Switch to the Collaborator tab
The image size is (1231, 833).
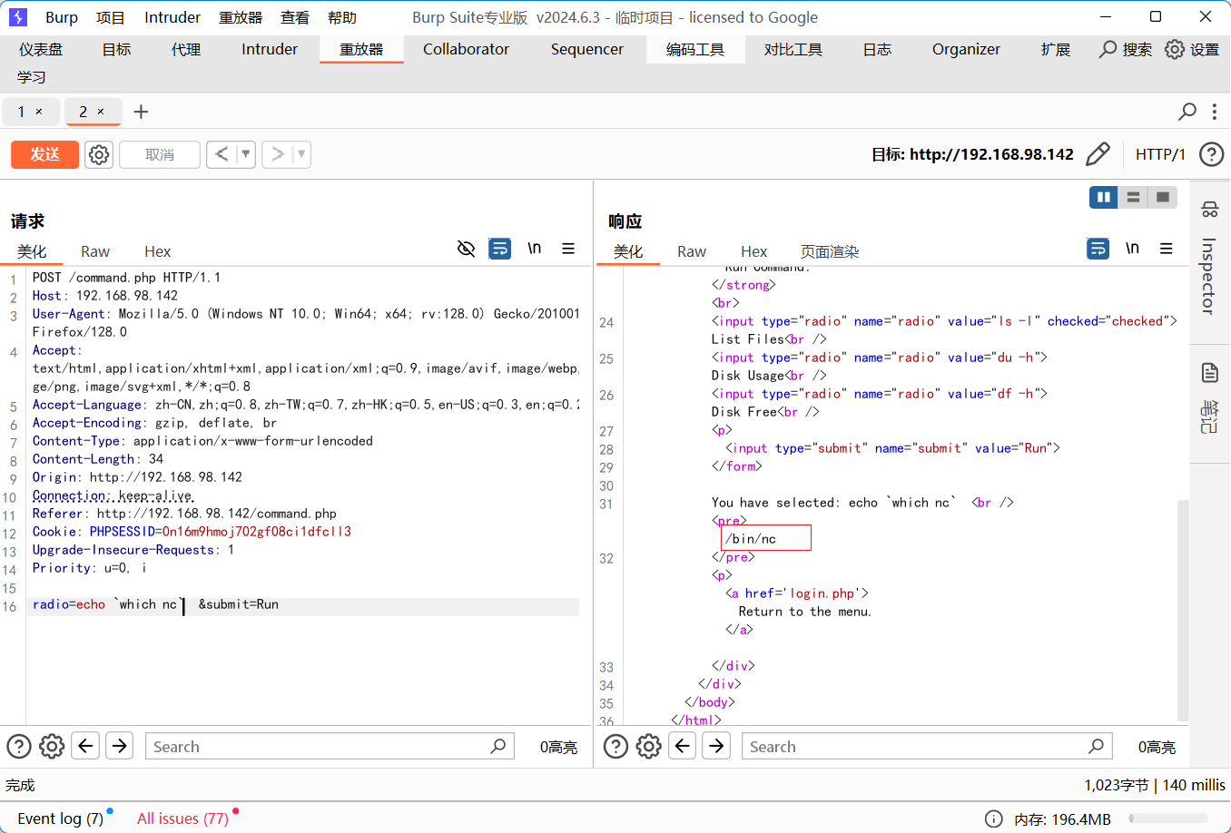pos(466,49)
